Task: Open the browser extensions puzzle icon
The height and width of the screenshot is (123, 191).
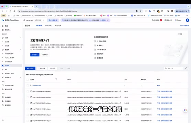Action: point(162,11)
